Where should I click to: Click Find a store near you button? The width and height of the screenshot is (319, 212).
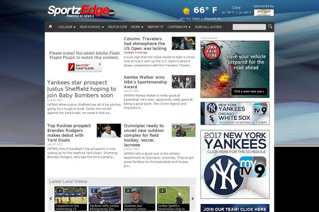click(x=249, y=92)
